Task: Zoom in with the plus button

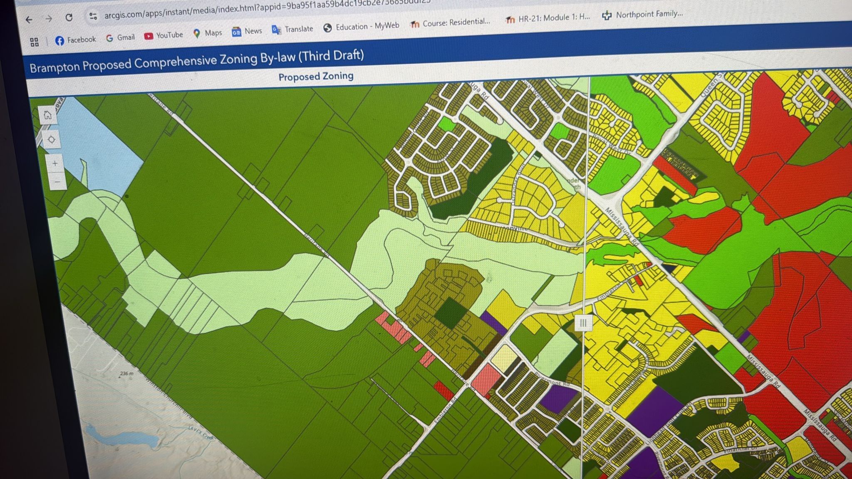Action: coord(55,164)
